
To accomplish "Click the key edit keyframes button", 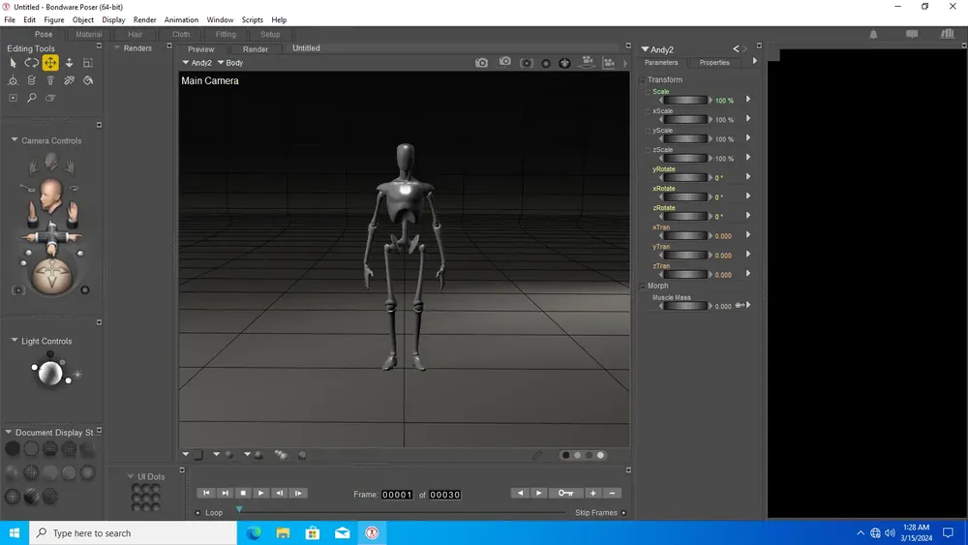I will click(x=566, y=493).
